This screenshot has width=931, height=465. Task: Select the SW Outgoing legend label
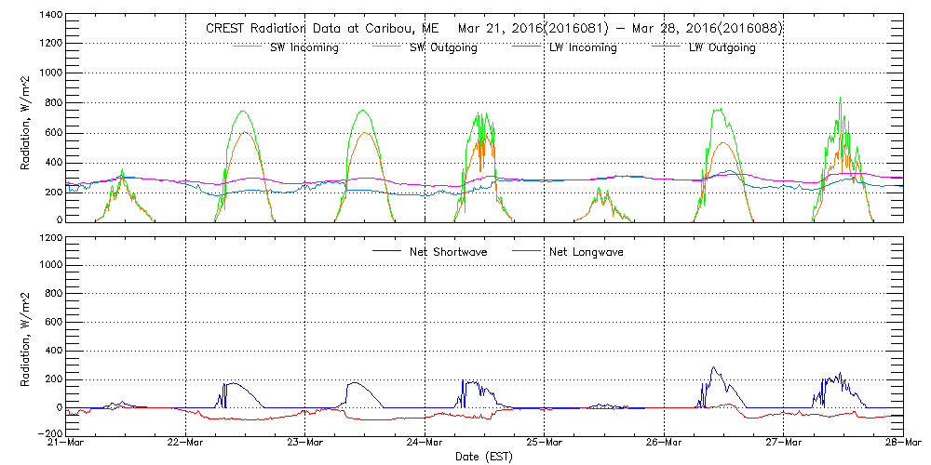443,48
